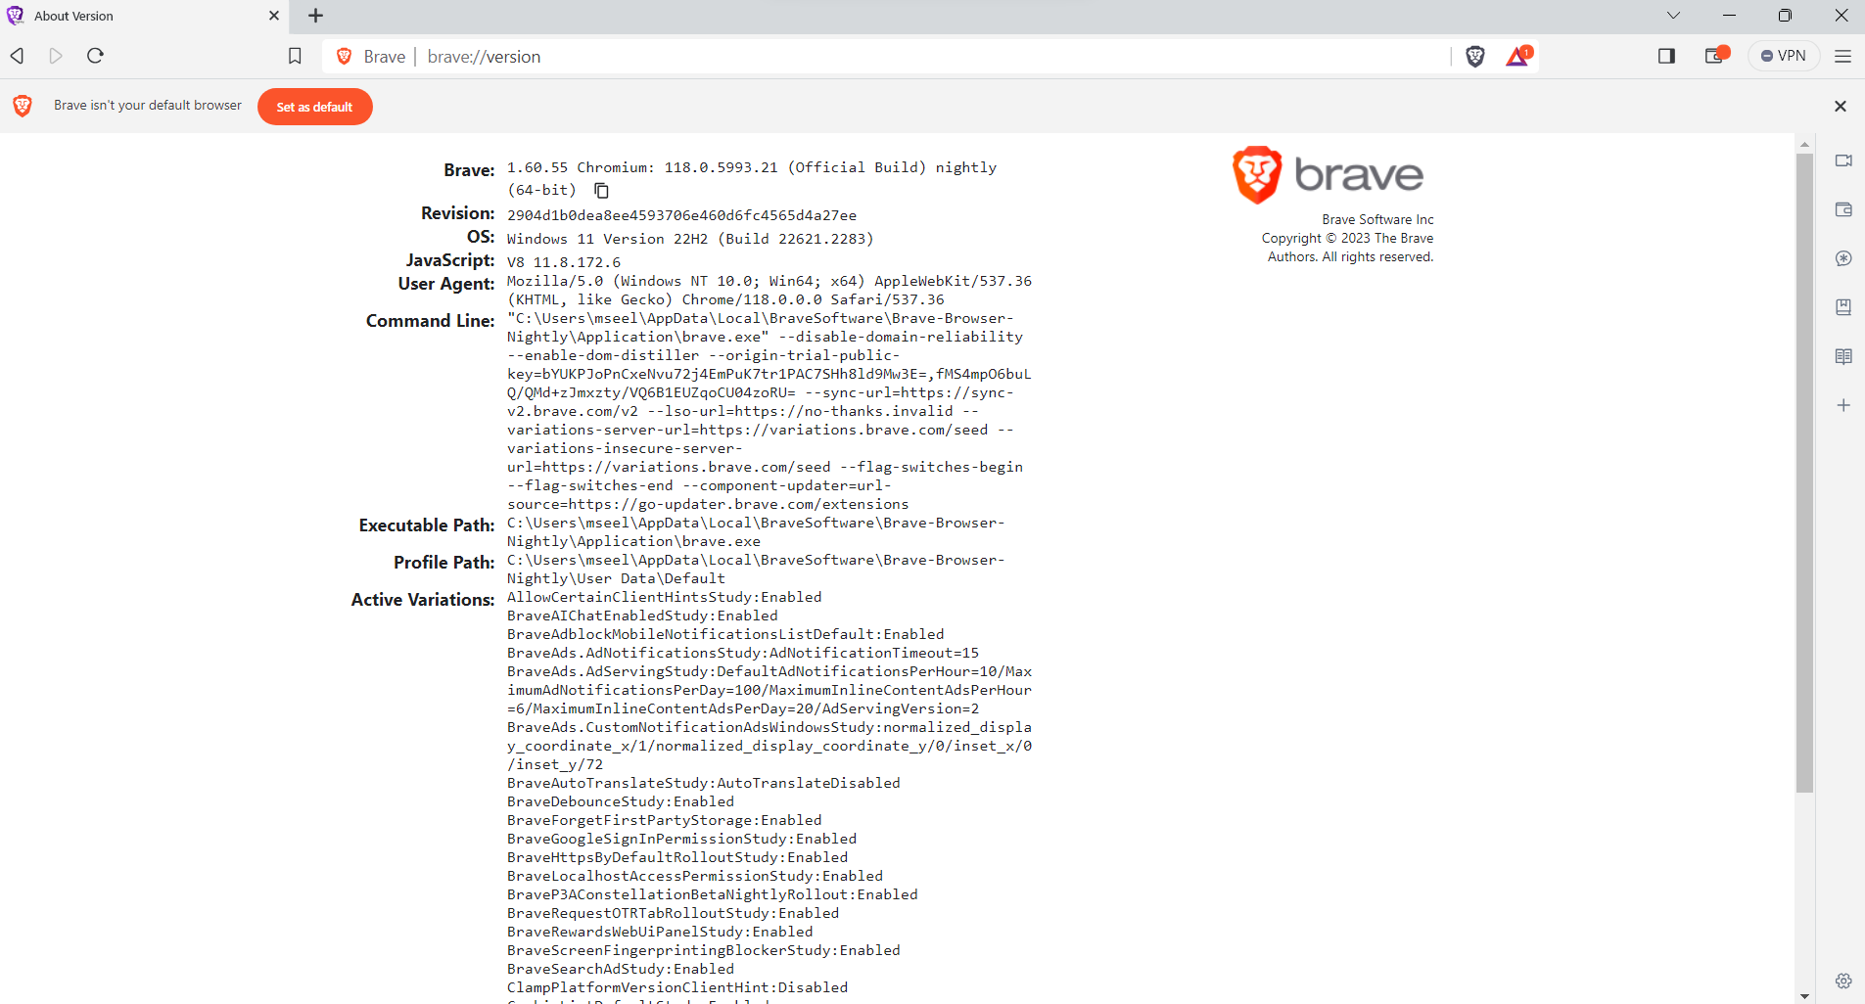Set Brave as the default browser
The width and height of the screenshot is (1865, 1004).
click(x=314, y=106)
